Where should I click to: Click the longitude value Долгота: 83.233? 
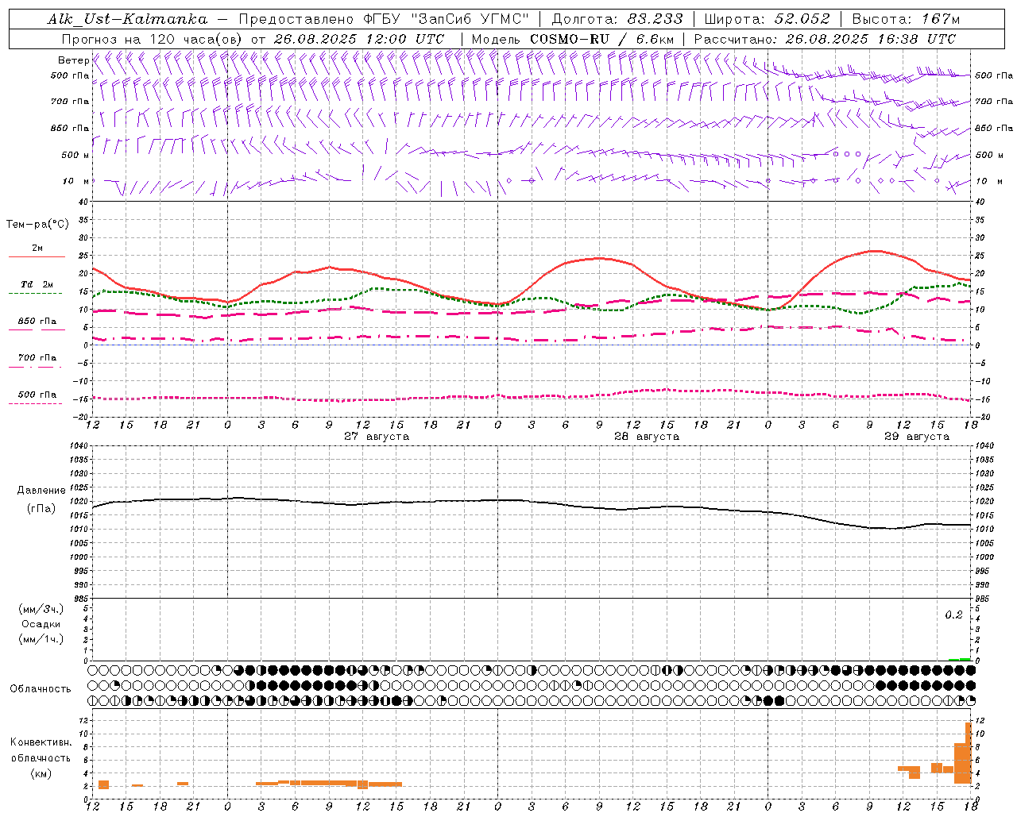tap(617, 19)
